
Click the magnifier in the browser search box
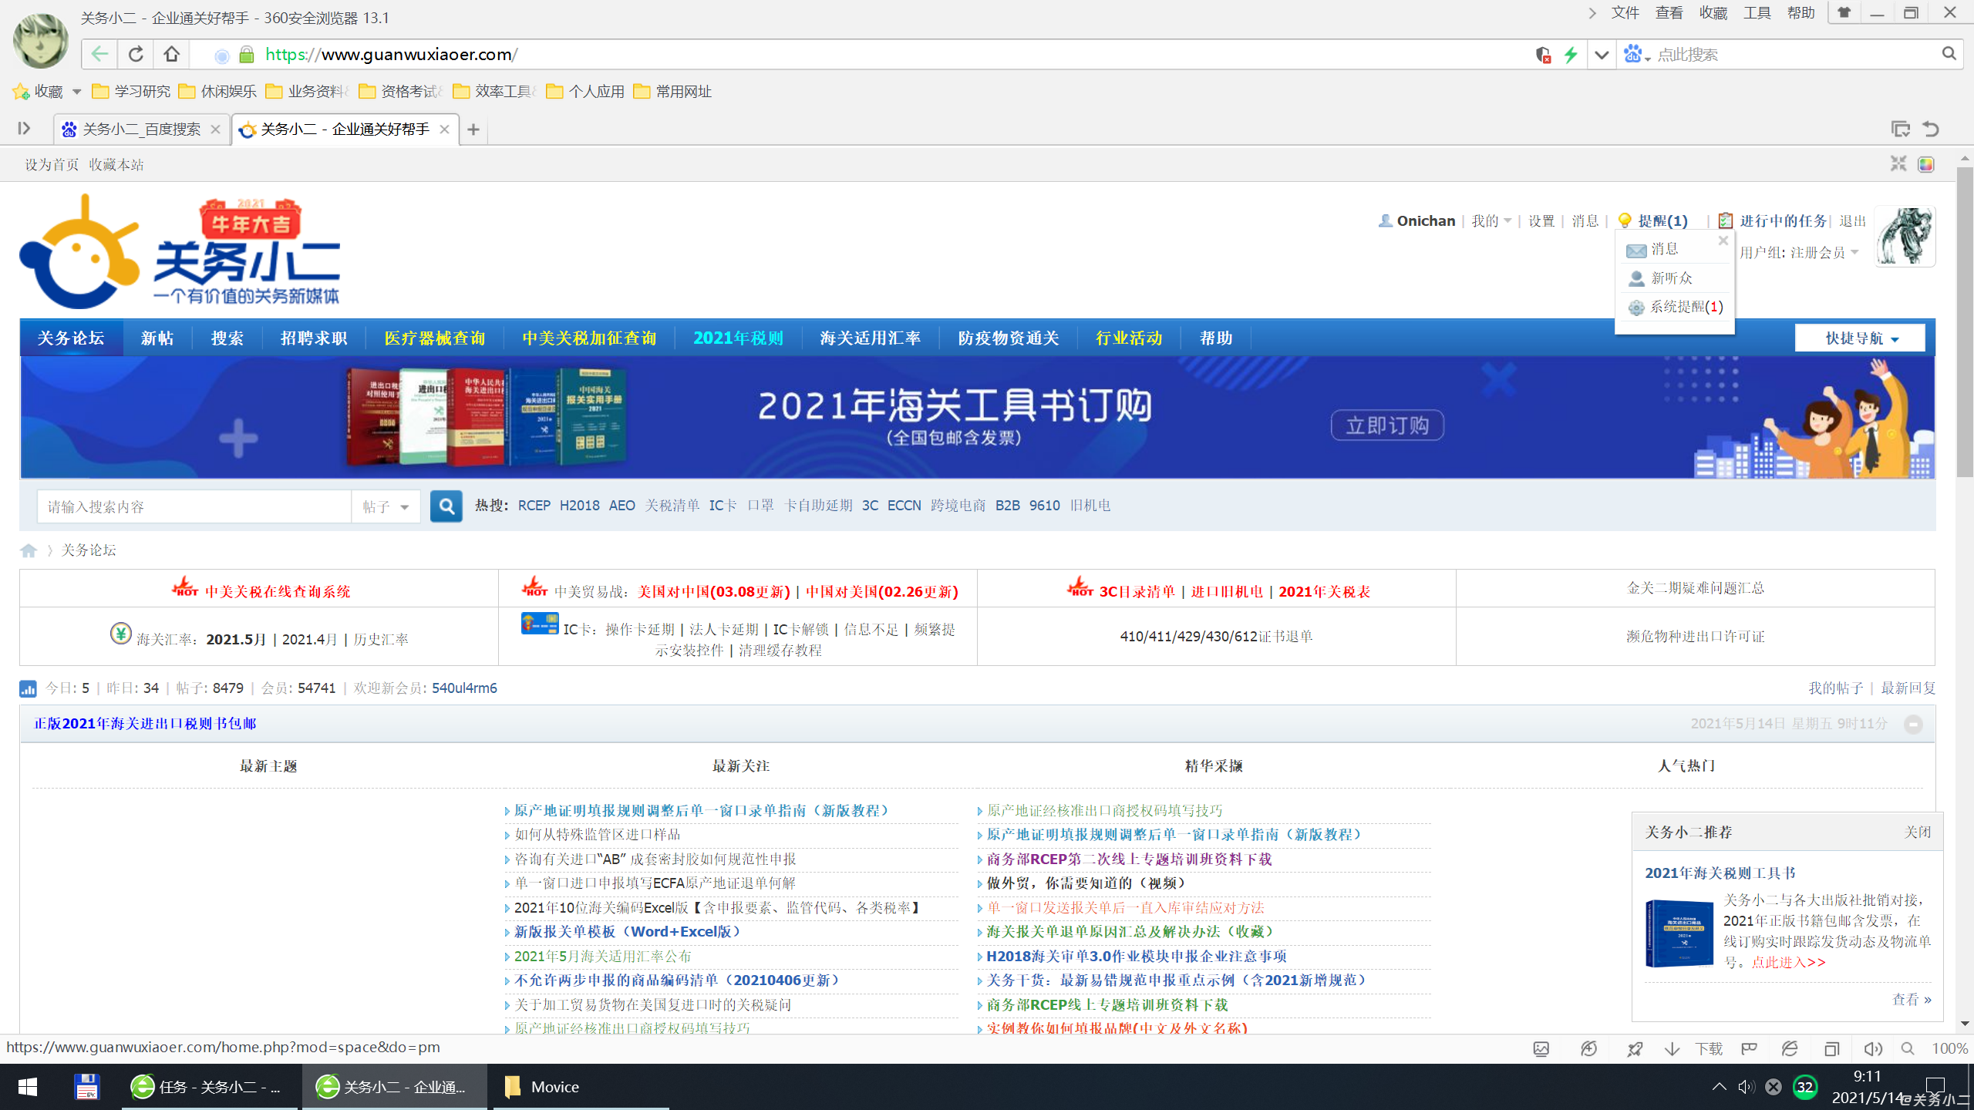[1949, 54]
